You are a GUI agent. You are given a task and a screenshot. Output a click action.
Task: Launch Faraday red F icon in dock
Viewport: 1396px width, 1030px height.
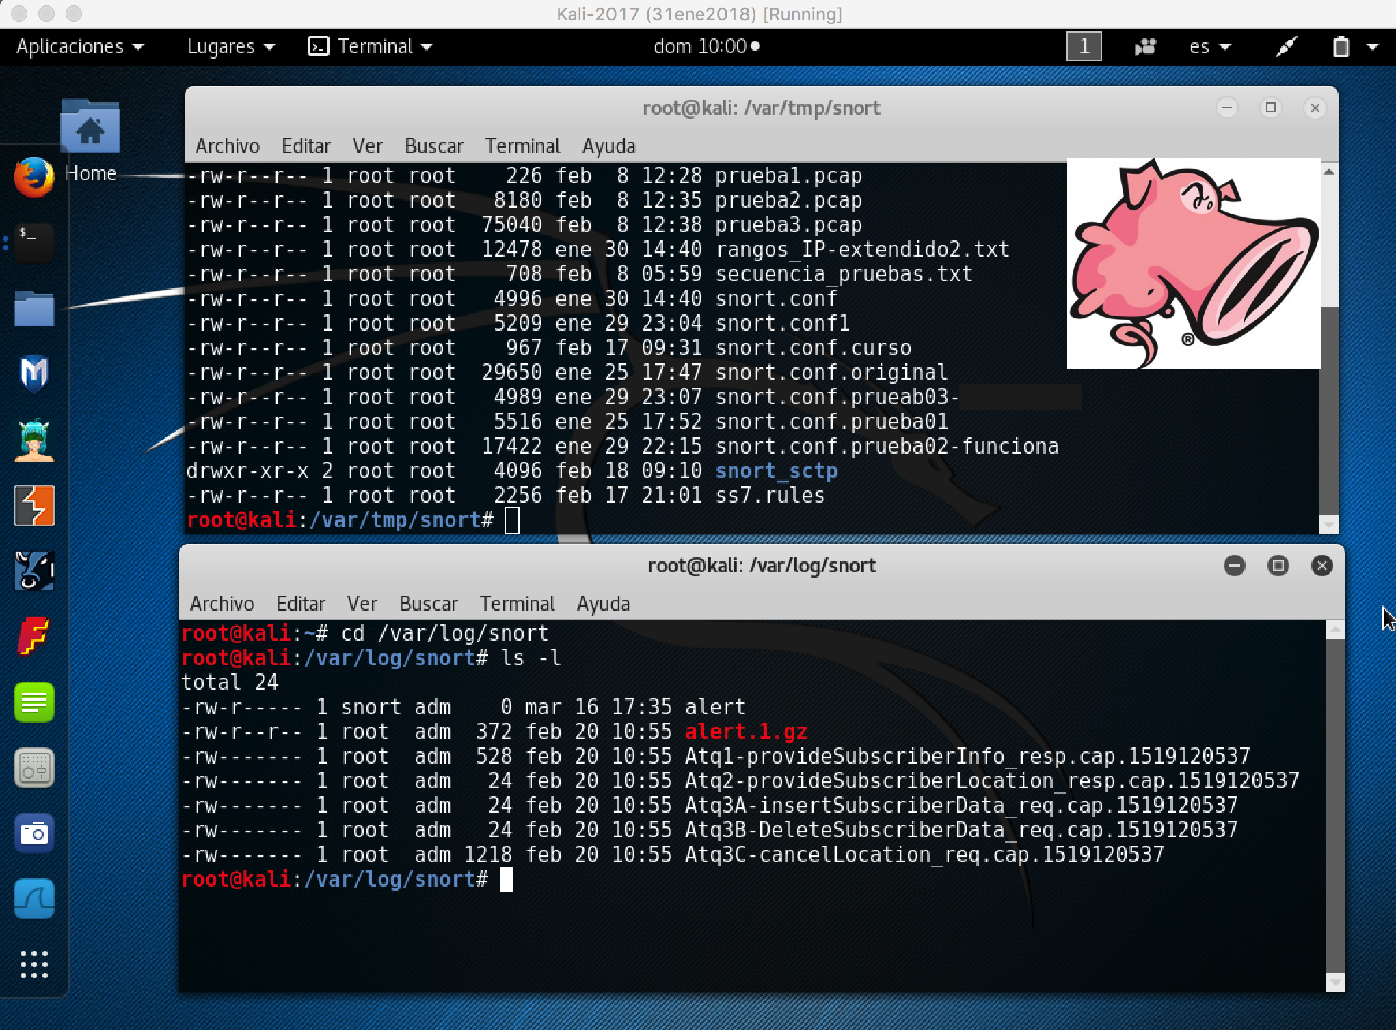click(x=33, y=637)
